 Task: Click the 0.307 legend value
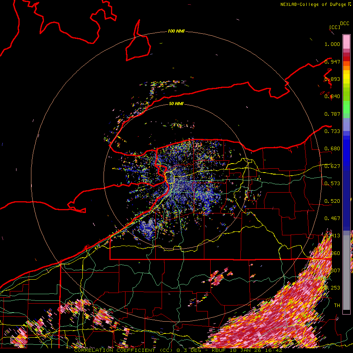pos(332,271)
